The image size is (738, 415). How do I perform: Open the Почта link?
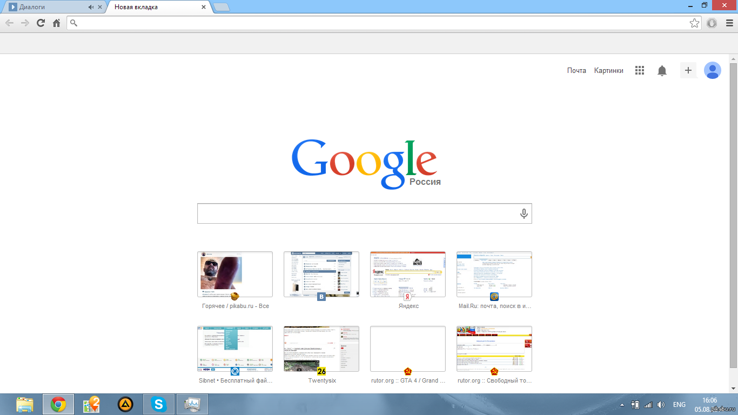coord(576,70)
